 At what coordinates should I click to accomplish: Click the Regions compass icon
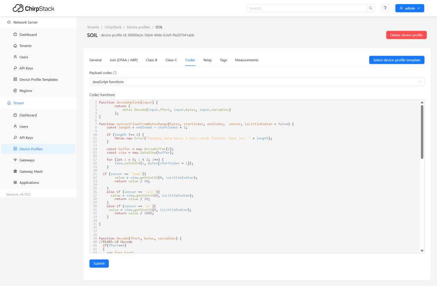15,91
